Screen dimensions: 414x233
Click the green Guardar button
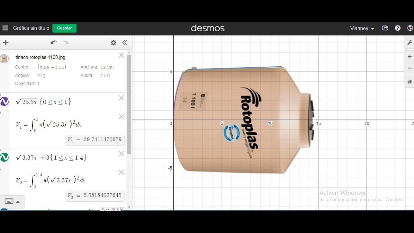[x=64, y=28]
